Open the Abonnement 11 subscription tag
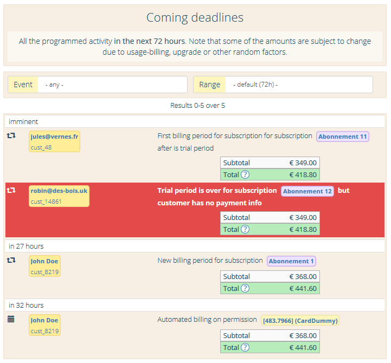The width and height of the screenshot is (391, 363). pyautogui.click(x=343, y=137)
